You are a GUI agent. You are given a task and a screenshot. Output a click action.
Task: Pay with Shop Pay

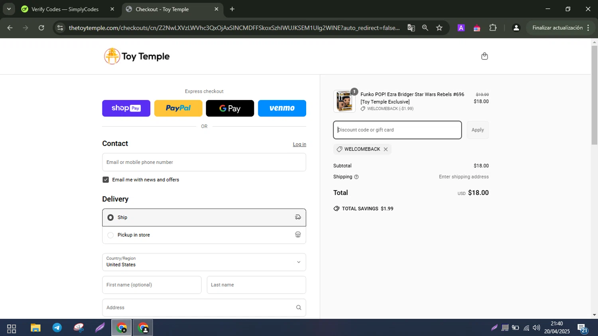[x=126, y=108]
